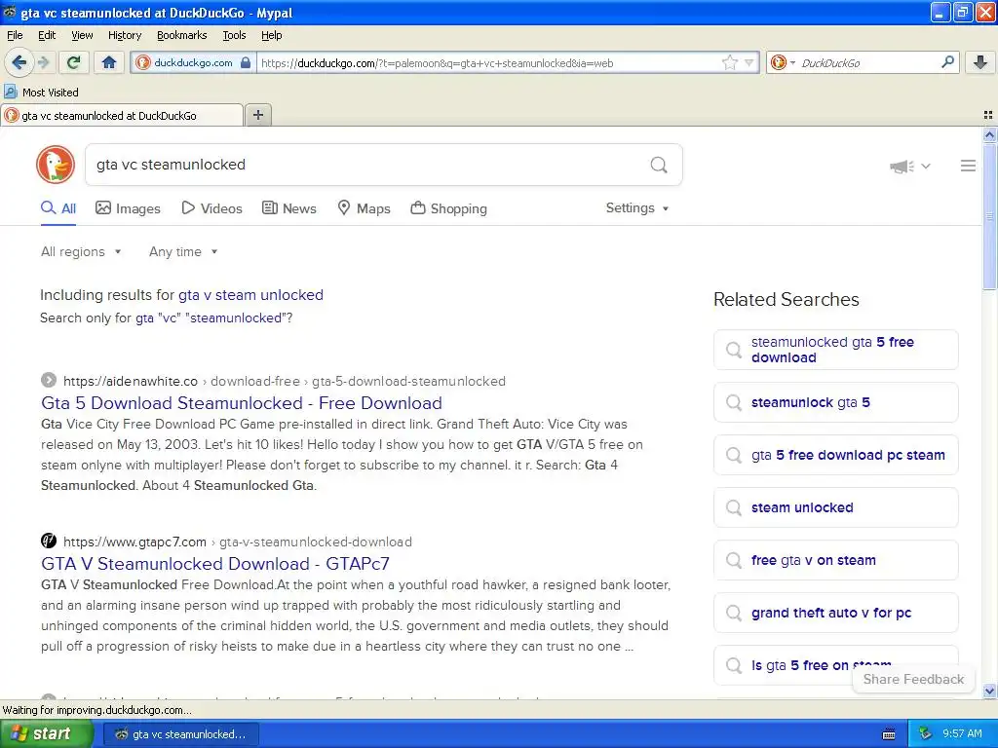
Task: Select related search 'free gta v on steam'
Action: (x=835, y=560)
